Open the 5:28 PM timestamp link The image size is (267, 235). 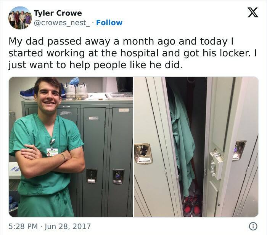[x=23, y=226]
